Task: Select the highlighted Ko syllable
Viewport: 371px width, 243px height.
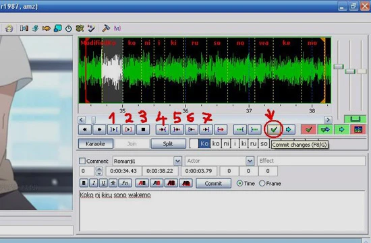Action: coord(204,143)
